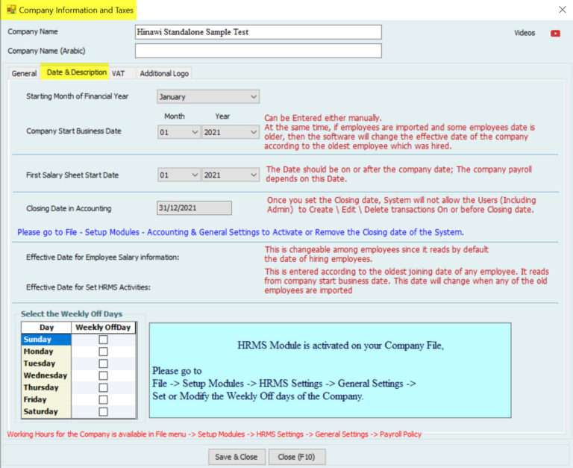The width and height of the screenshot is (573, 468).
Task: Enable Friday as weekly off day
Action: [103, 399]
